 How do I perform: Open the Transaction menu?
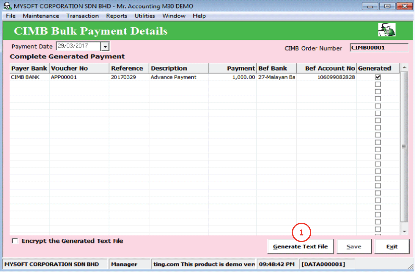coord(83,16)
